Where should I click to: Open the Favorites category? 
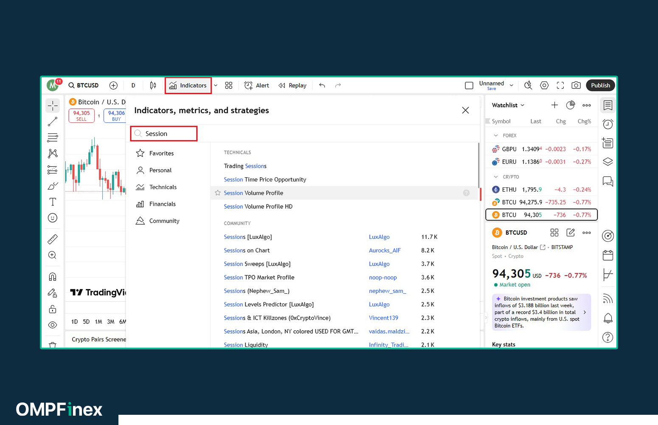155,153
